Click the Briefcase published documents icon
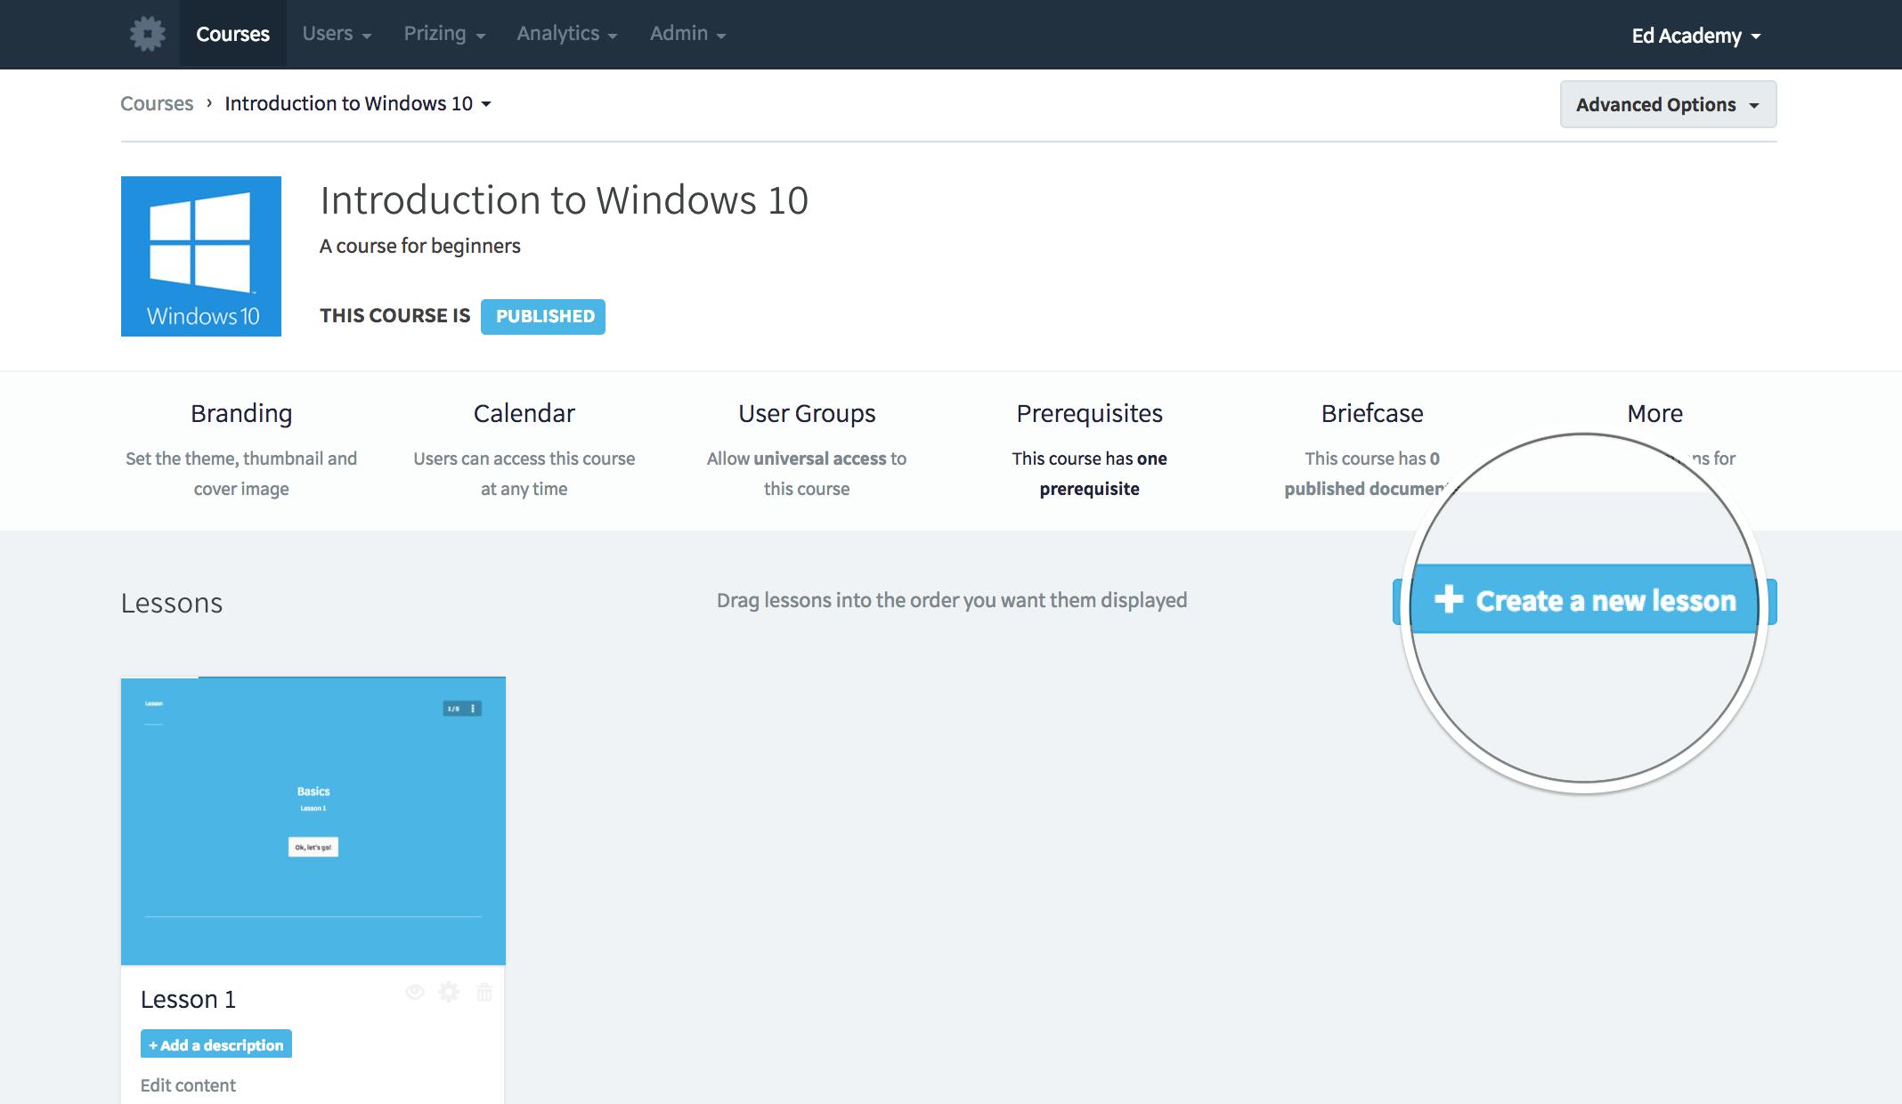 coord(1371,447)
